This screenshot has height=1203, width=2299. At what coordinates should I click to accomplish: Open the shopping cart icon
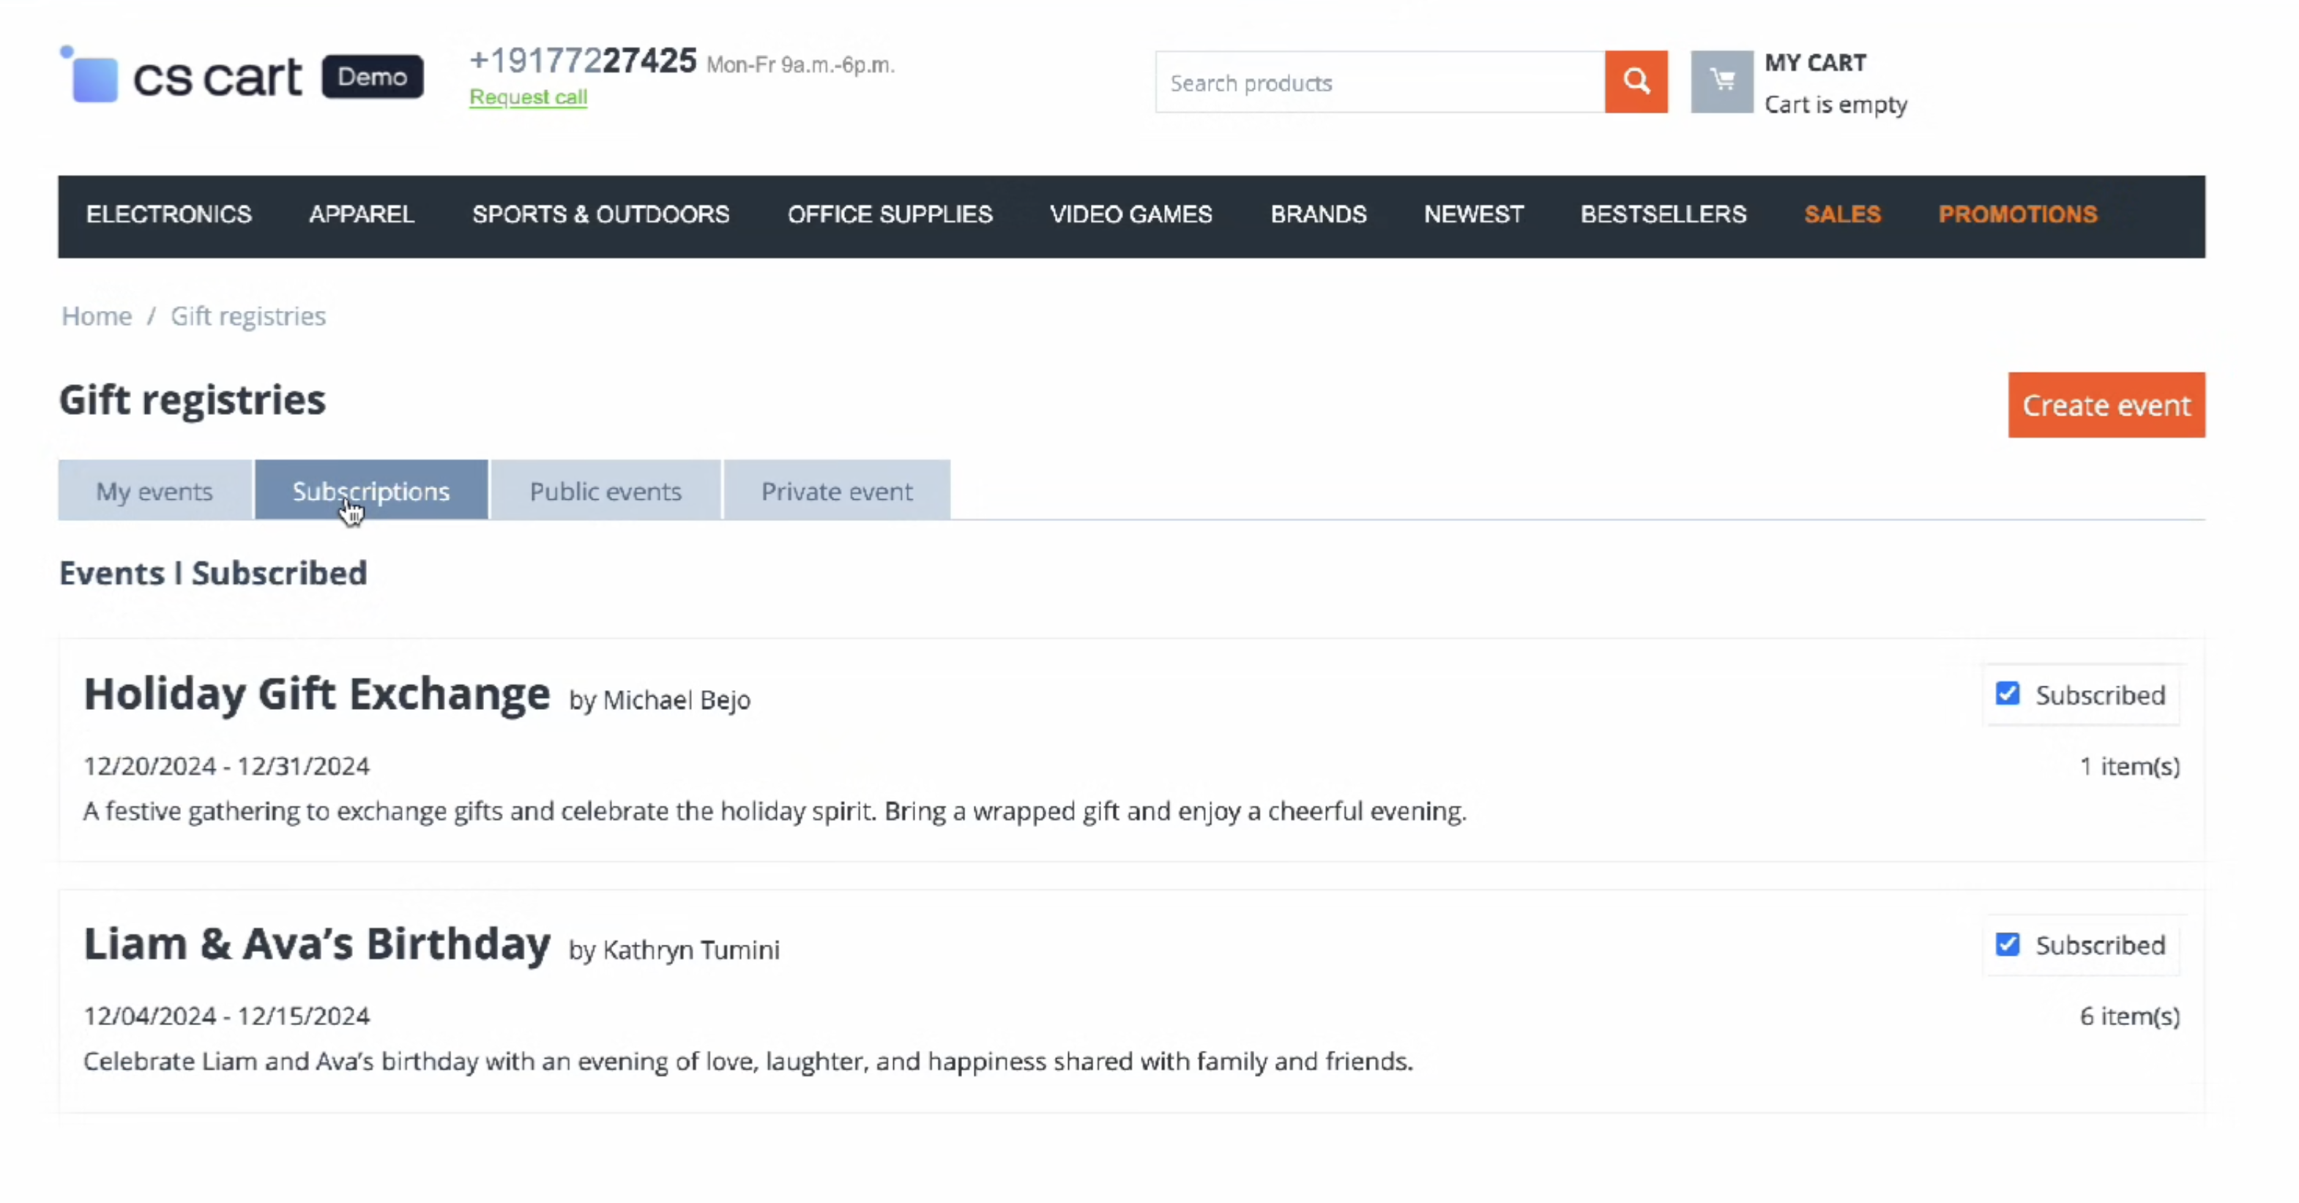pyautogui.click(x=1721, y=81)
